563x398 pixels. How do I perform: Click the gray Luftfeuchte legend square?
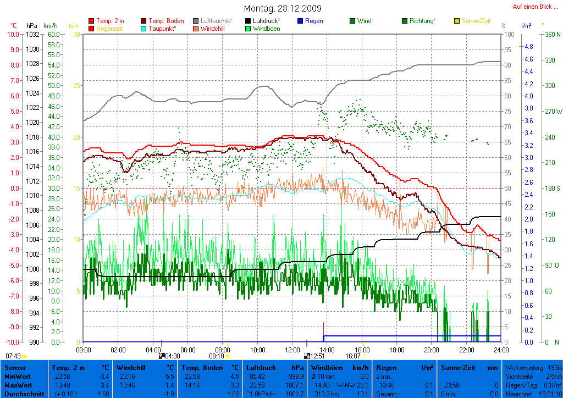tap(196, 21)
